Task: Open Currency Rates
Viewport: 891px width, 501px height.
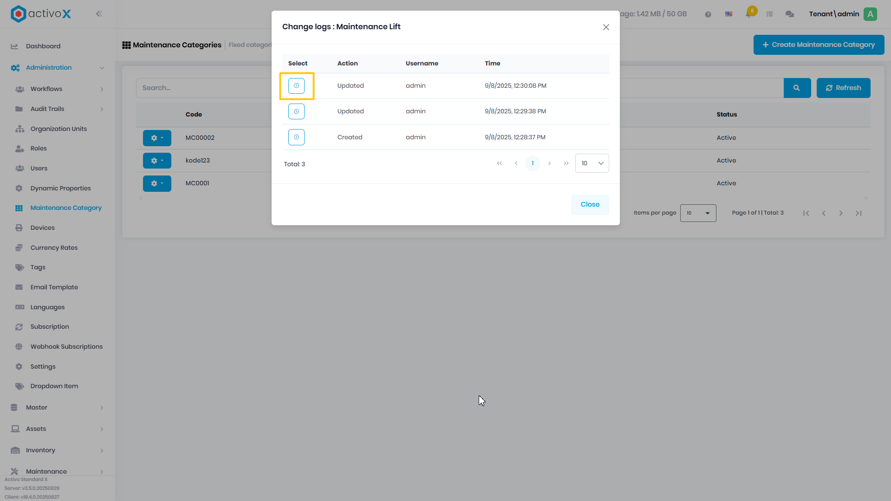Action: point(54,248)
